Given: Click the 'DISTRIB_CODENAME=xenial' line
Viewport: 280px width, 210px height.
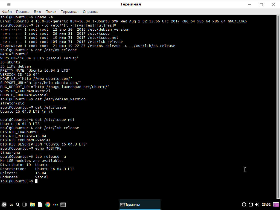Looking at the screenshot, I should 25,140.
